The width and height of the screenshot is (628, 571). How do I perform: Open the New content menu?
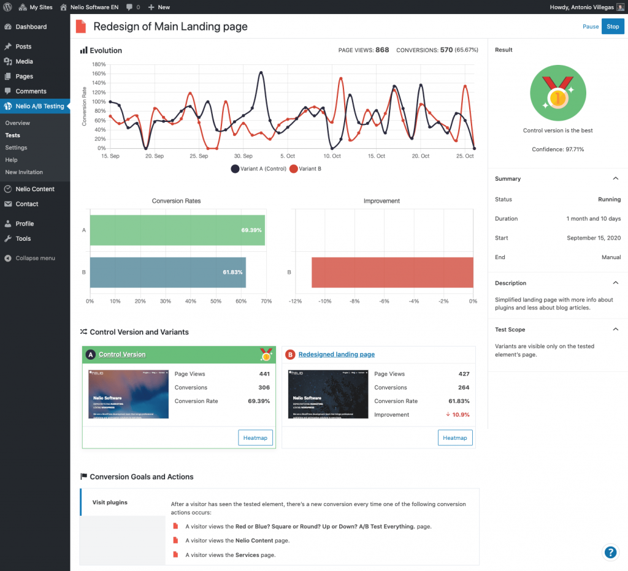coord(159,7)
